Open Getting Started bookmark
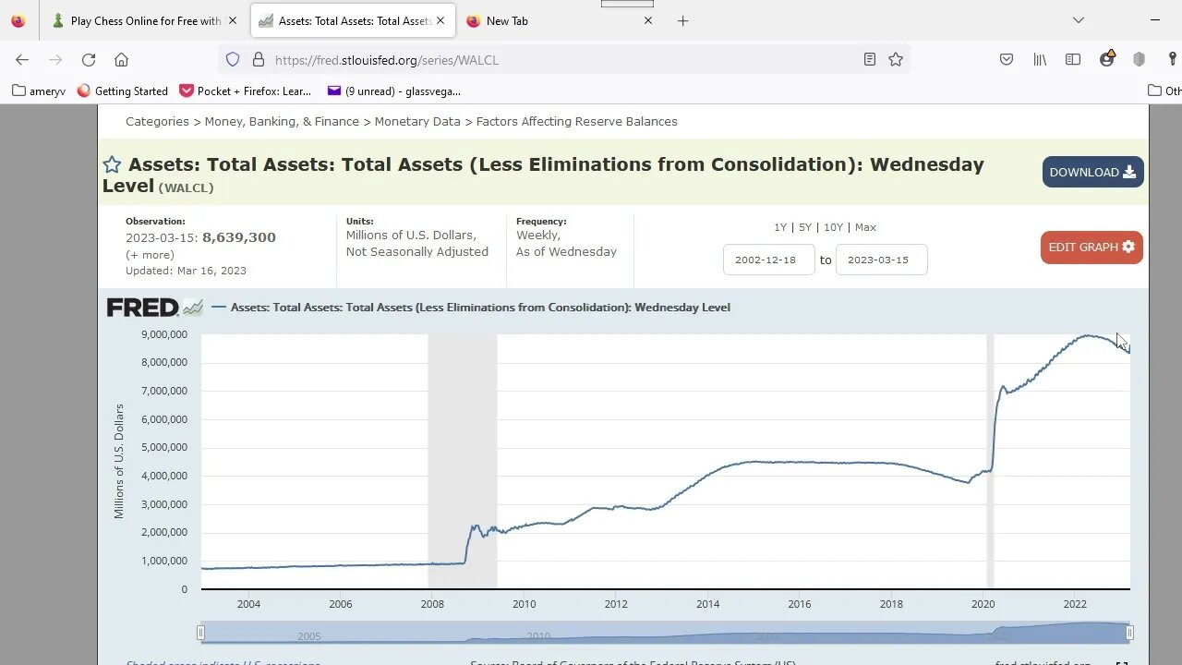Image resolution: width=1182 pixels, height=665 pixels. click(x=123, y=91)
